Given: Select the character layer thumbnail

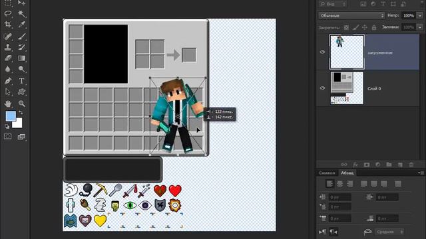Looking at the screenshot, I should pyautogui.click(x=347, y=52).
